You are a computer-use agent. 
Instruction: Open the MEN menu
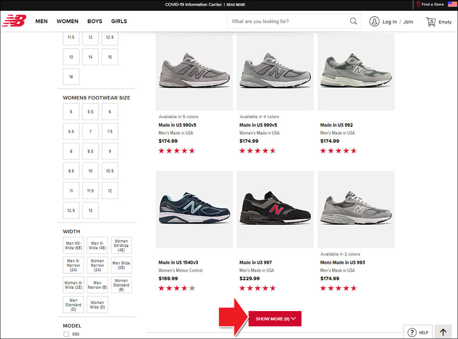point(41,22)
